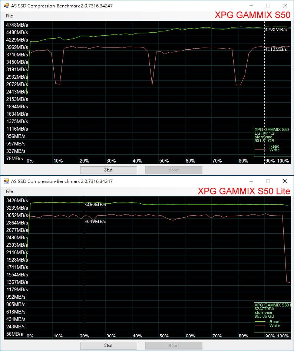Open the File menu in S50 window
Viewport: 294px width, 351px height.
pyautogui.click(x=9, y=16)
